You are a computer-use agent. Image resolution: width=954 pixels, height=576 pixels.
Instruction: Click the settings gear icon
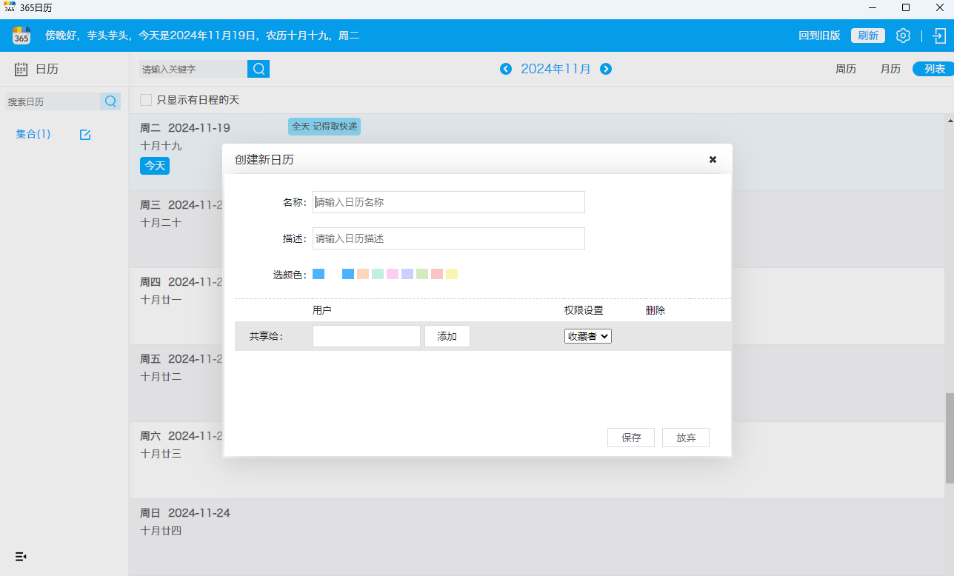903,36
